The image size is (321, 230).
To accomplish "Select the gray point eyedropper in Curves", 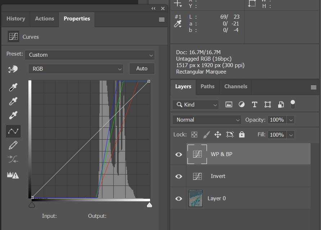I will coord(13,102).
